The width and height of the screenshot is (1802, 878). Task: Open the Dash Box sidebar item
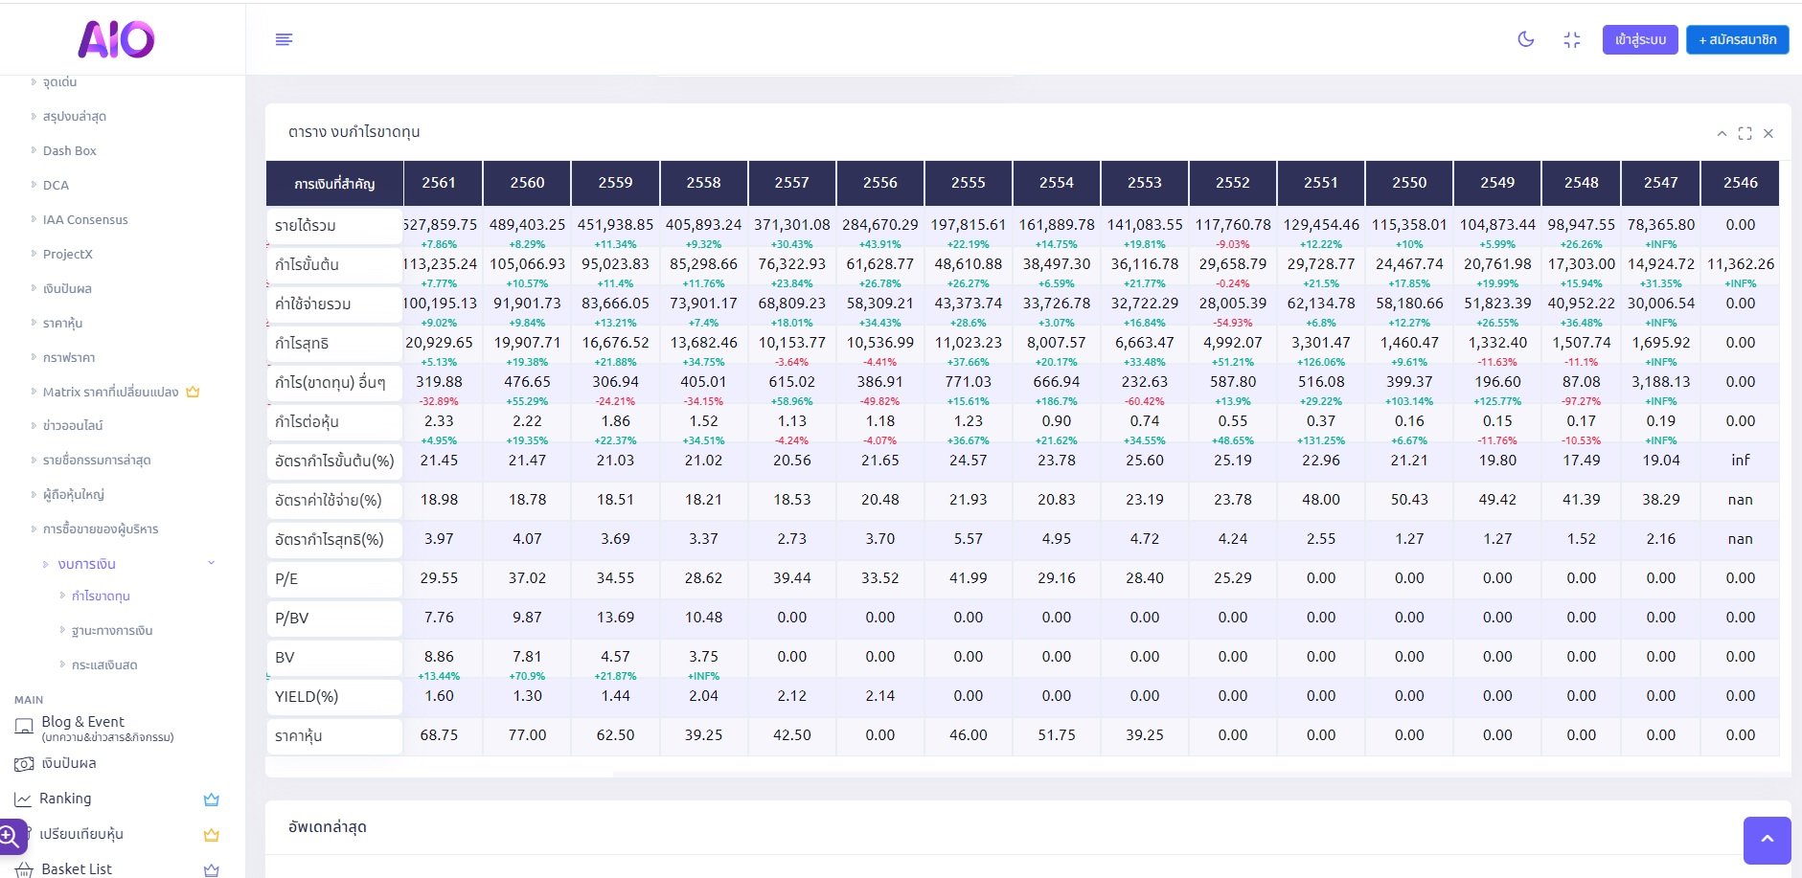[70, 150]
